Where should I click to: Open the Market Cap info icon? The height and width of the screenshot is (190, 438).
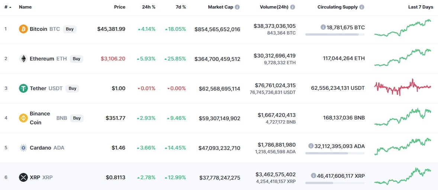tap(237, 7)
